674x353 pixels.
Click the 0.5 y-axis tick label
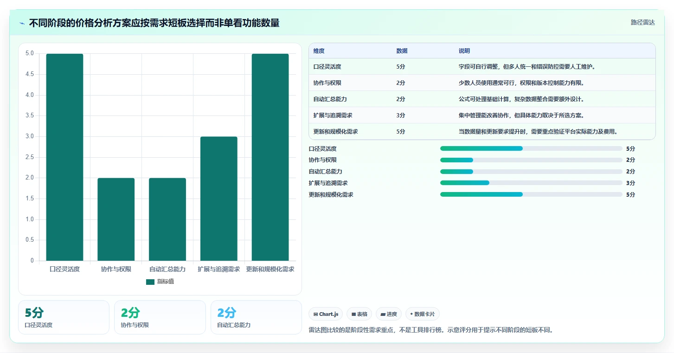[x=30, y=240]
